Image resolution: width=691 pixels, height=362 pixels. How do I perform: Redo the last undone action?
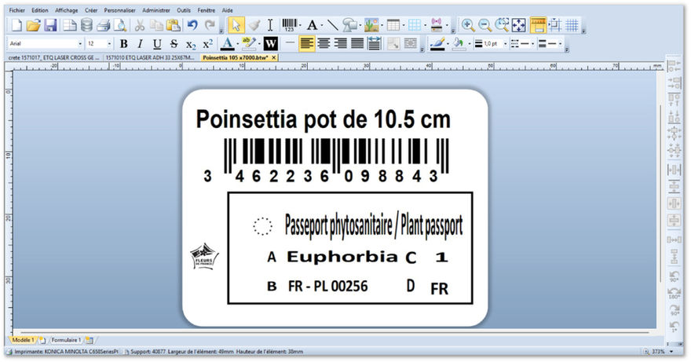(x=210, y=25)
